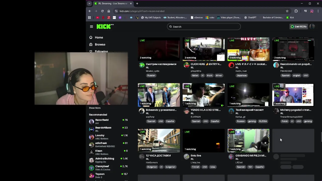The width and height of the screenshot is (322, 181).
Task: Click the Kick bookmark icon
Action: 288,18
